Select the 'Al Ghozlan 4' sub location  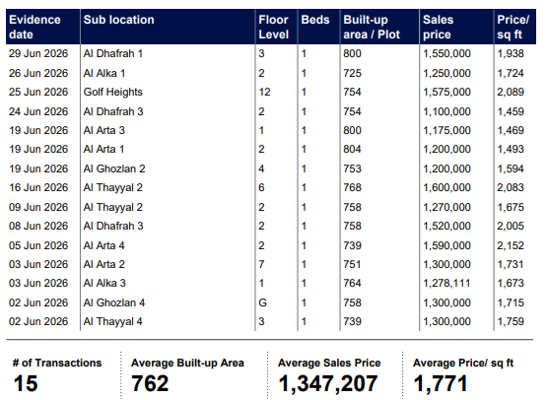click(x=114, y=302)
